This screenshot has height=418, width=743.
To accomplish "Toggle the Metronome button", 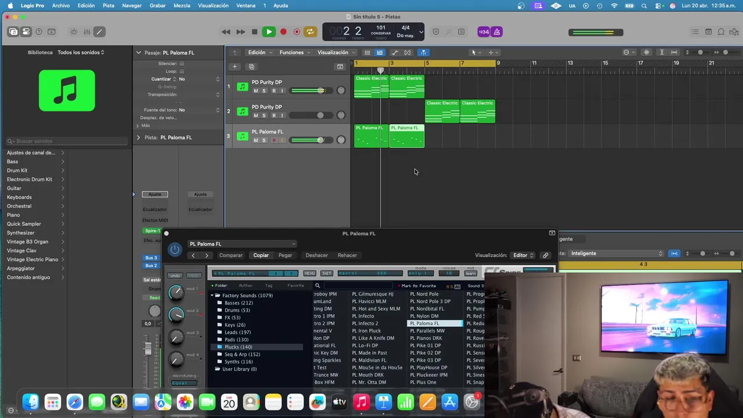I will point(496,32).
